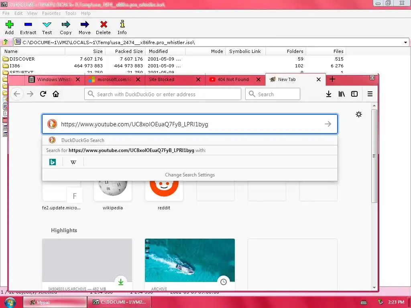Open the browser hamburger menu
Image resolution: width=411 pixels, height=308 pixels.
pos(370,94)
